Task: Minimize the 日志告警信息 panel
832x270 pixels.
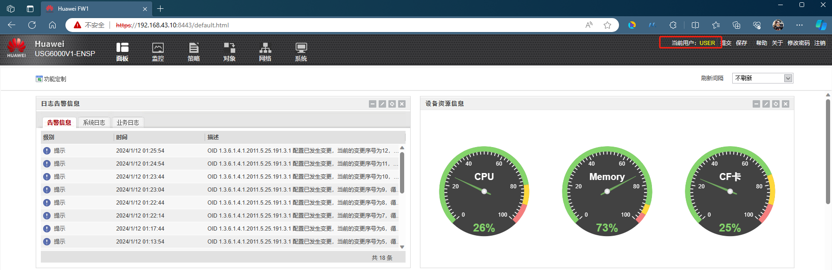Action: pyautogui.click(x=373, y=104)
